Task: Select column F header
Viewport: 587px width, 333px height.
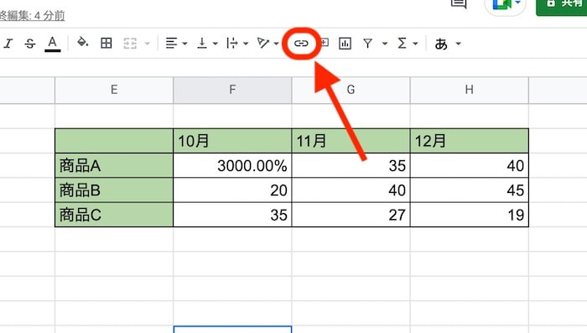Action: [x=232, y=90]
